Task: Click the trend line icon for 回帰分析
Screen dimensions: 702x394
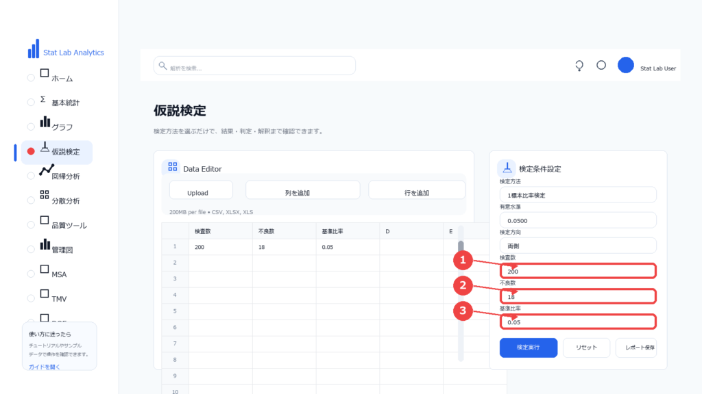Action: (47, 170)
